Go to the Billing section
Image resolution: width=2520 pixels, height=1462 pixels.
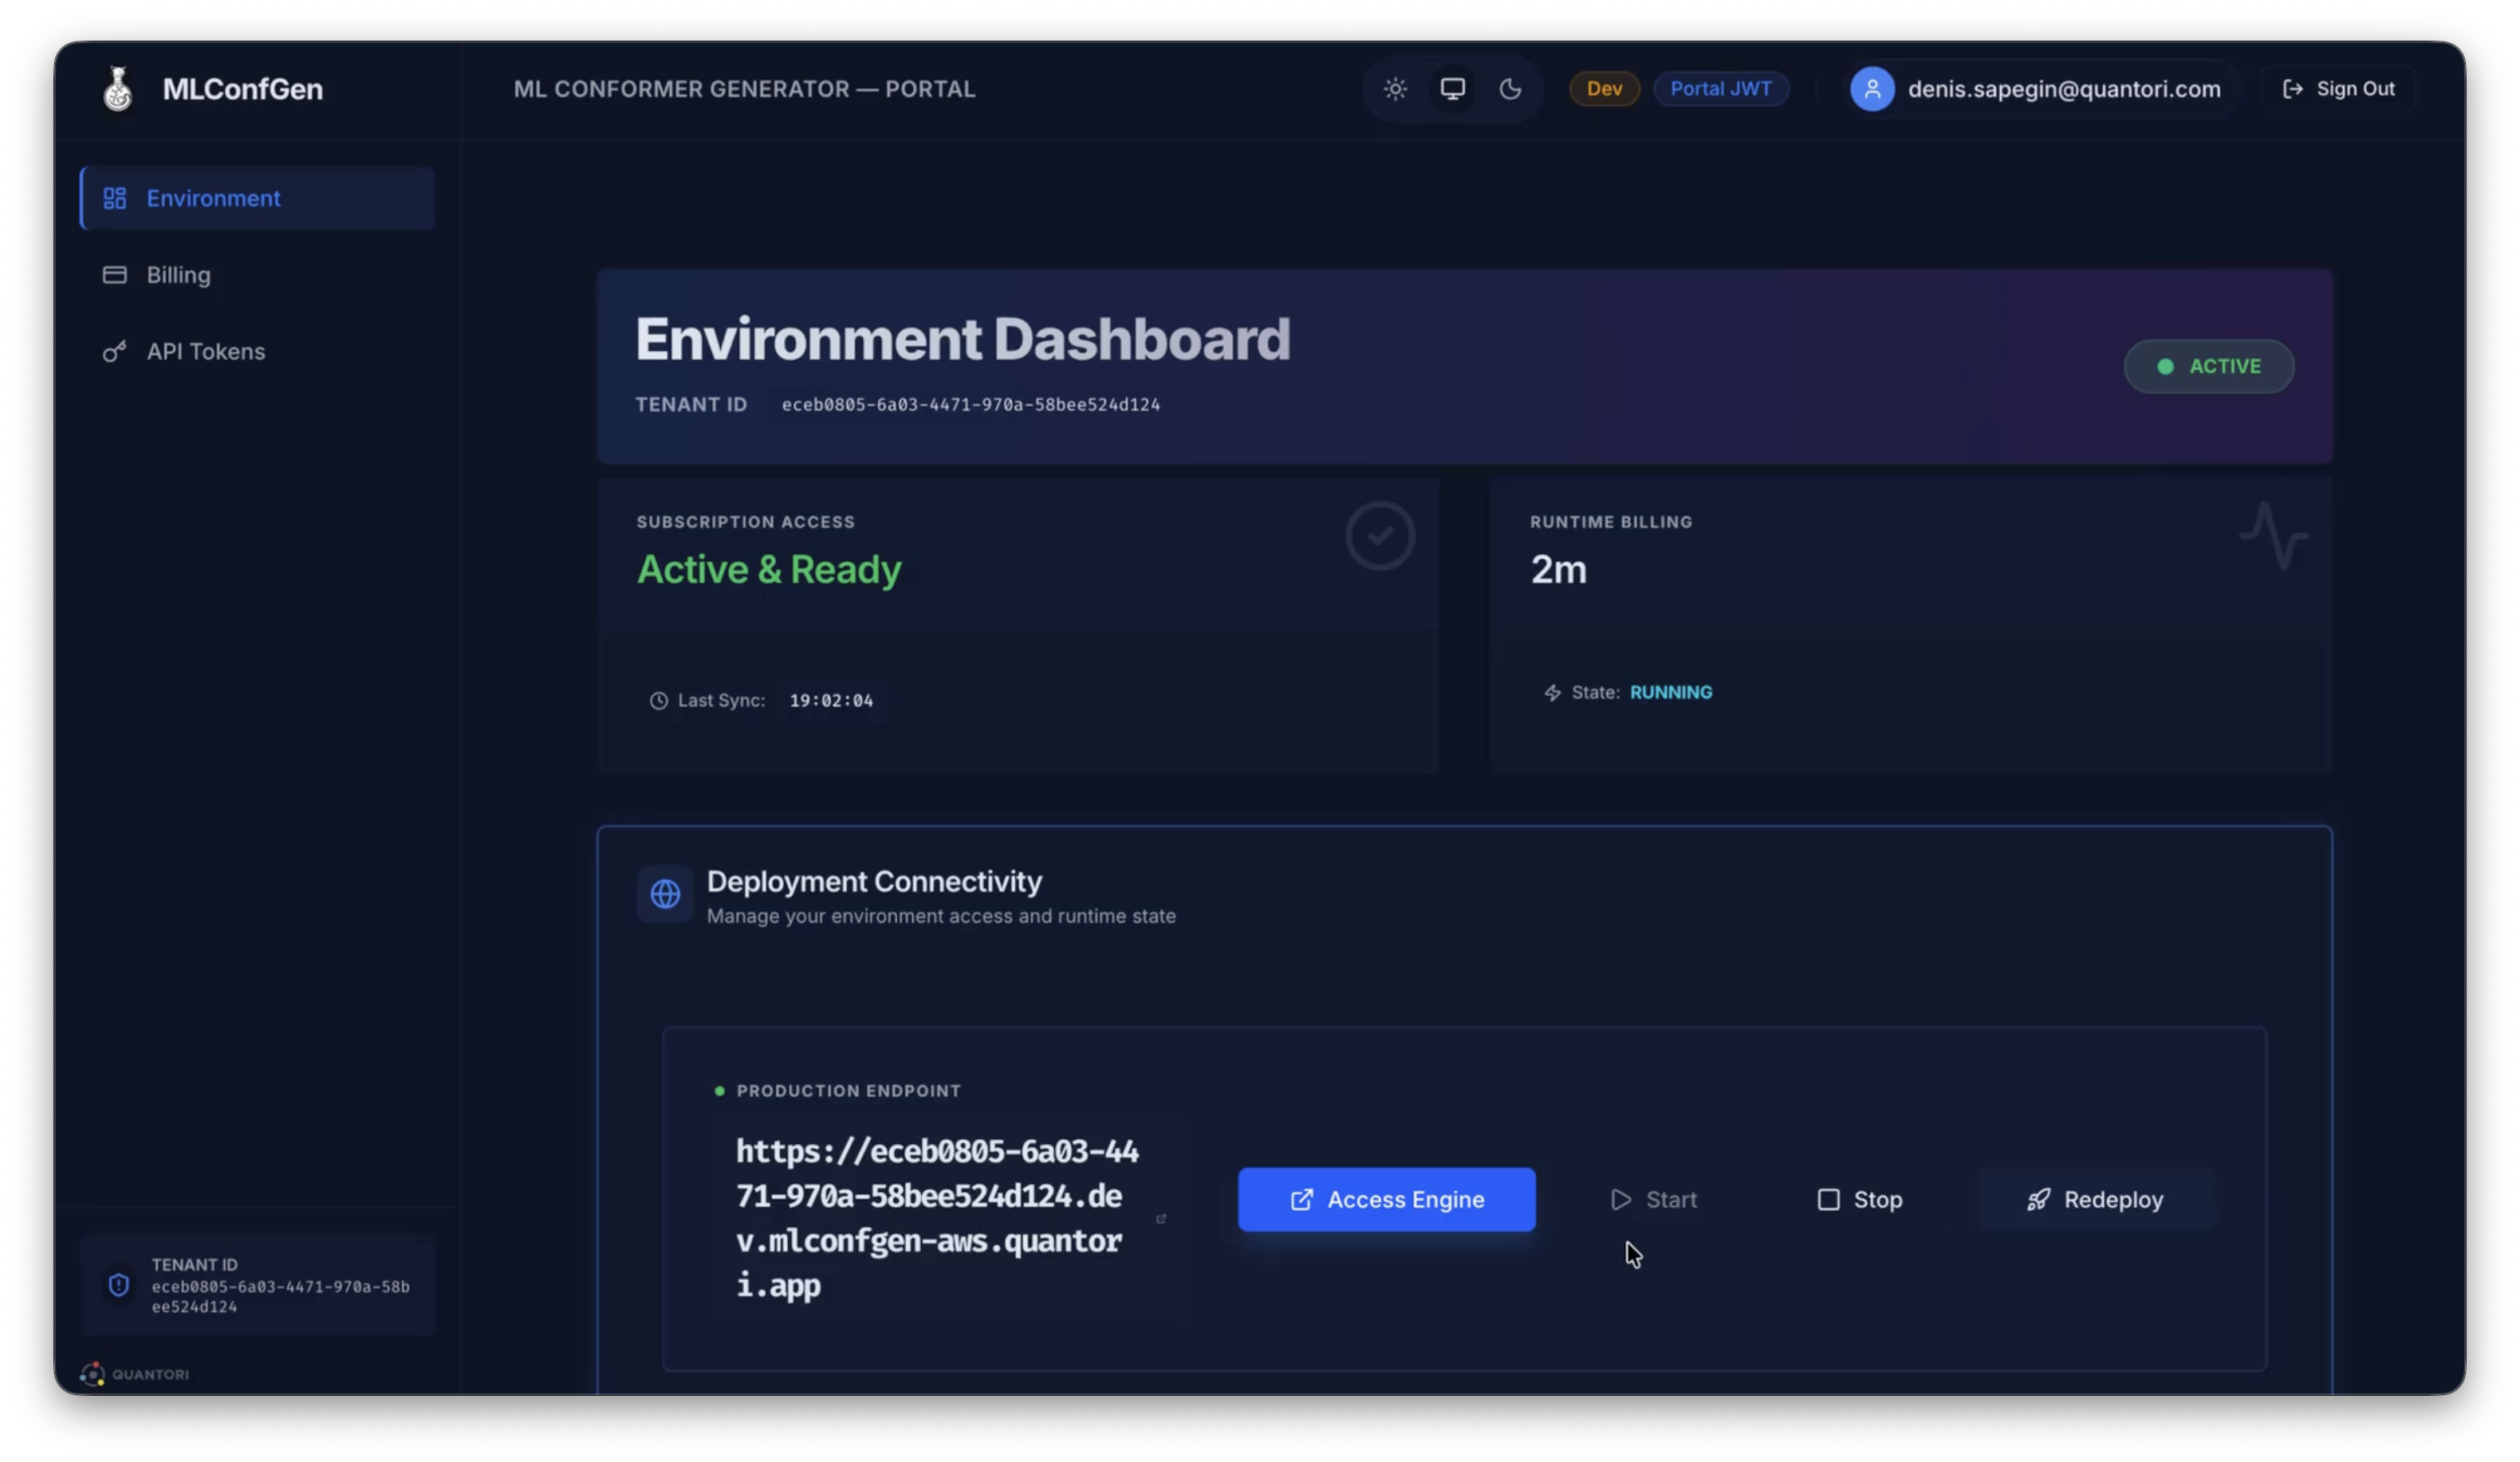point(258,275)
